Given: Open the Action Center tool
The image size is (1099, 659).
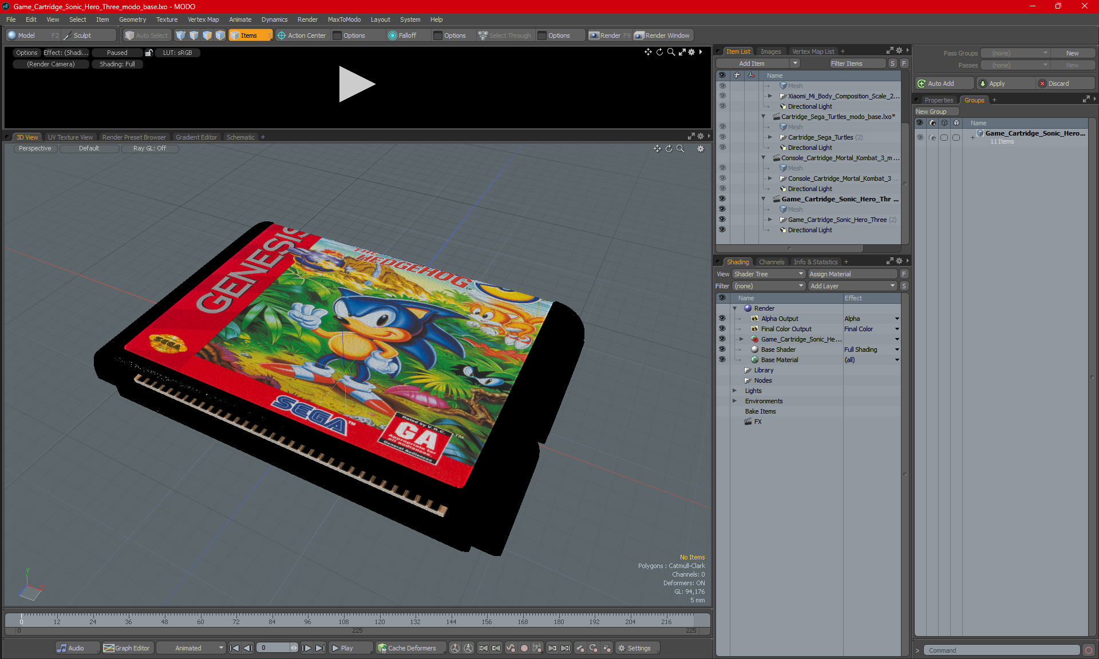Looking at the screenshot, I should pos(302,35).
